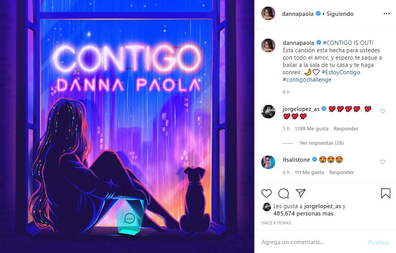
Task: Open the comment bubble icon
Action: click(283, 193)
